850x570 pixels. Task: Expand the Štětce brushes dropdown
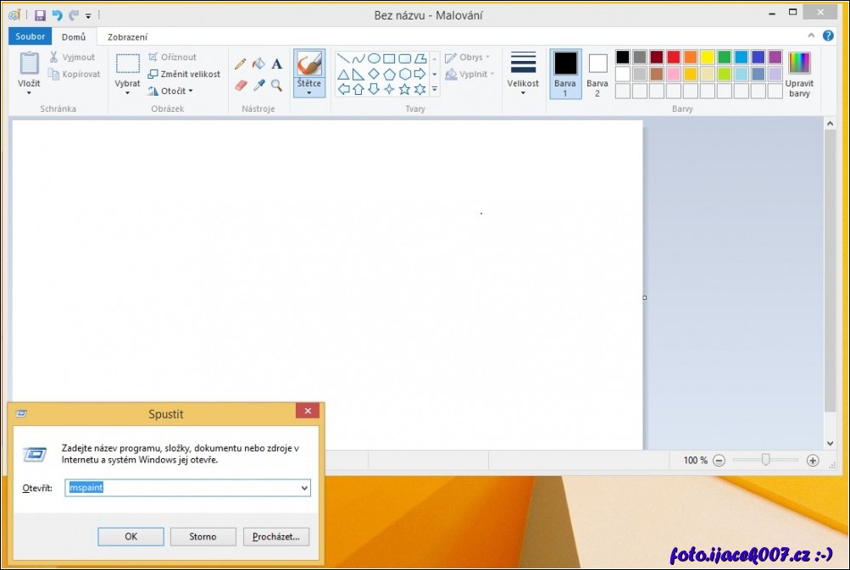[x=309, y=92]
